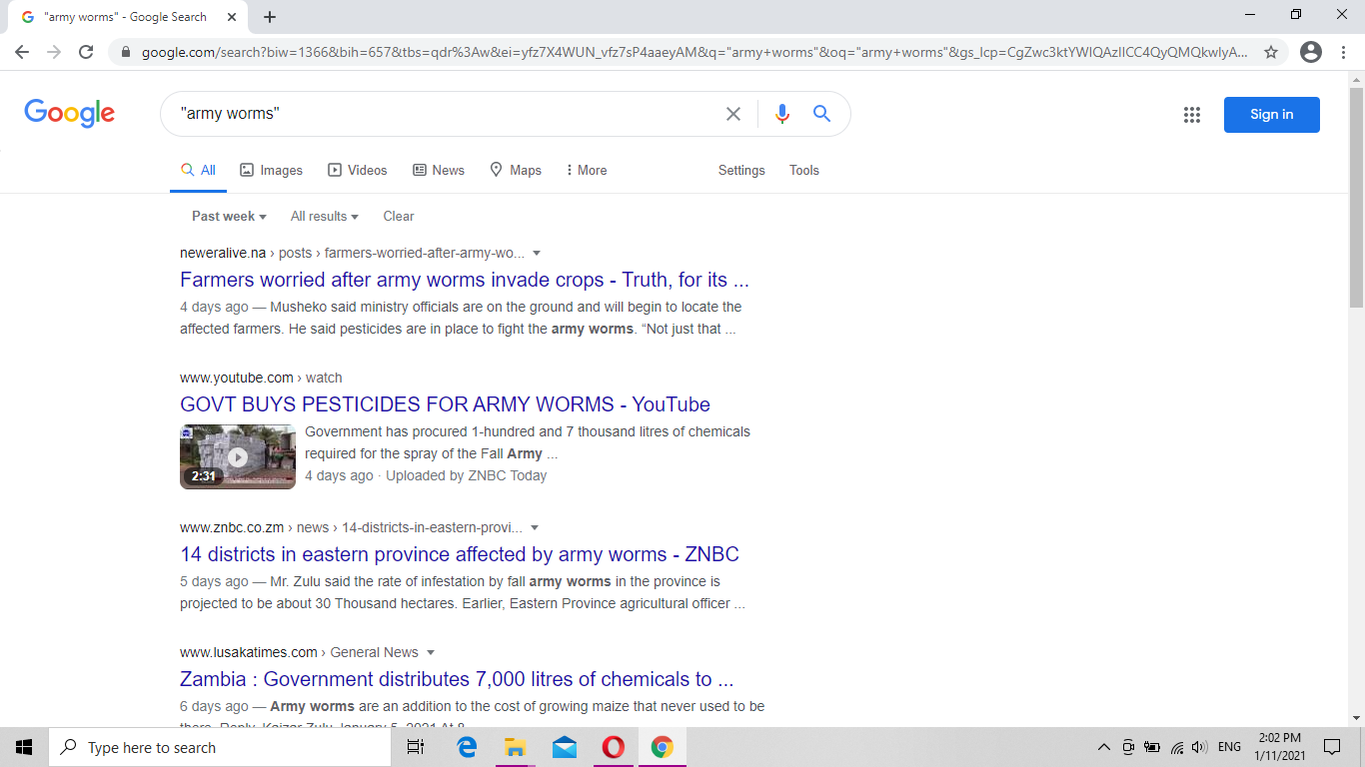Open GOVT BUYS PESTICIDES FOR ARMY WORMS link
The width and height of the screenshot is (1365, 767).
click(445, 404)
